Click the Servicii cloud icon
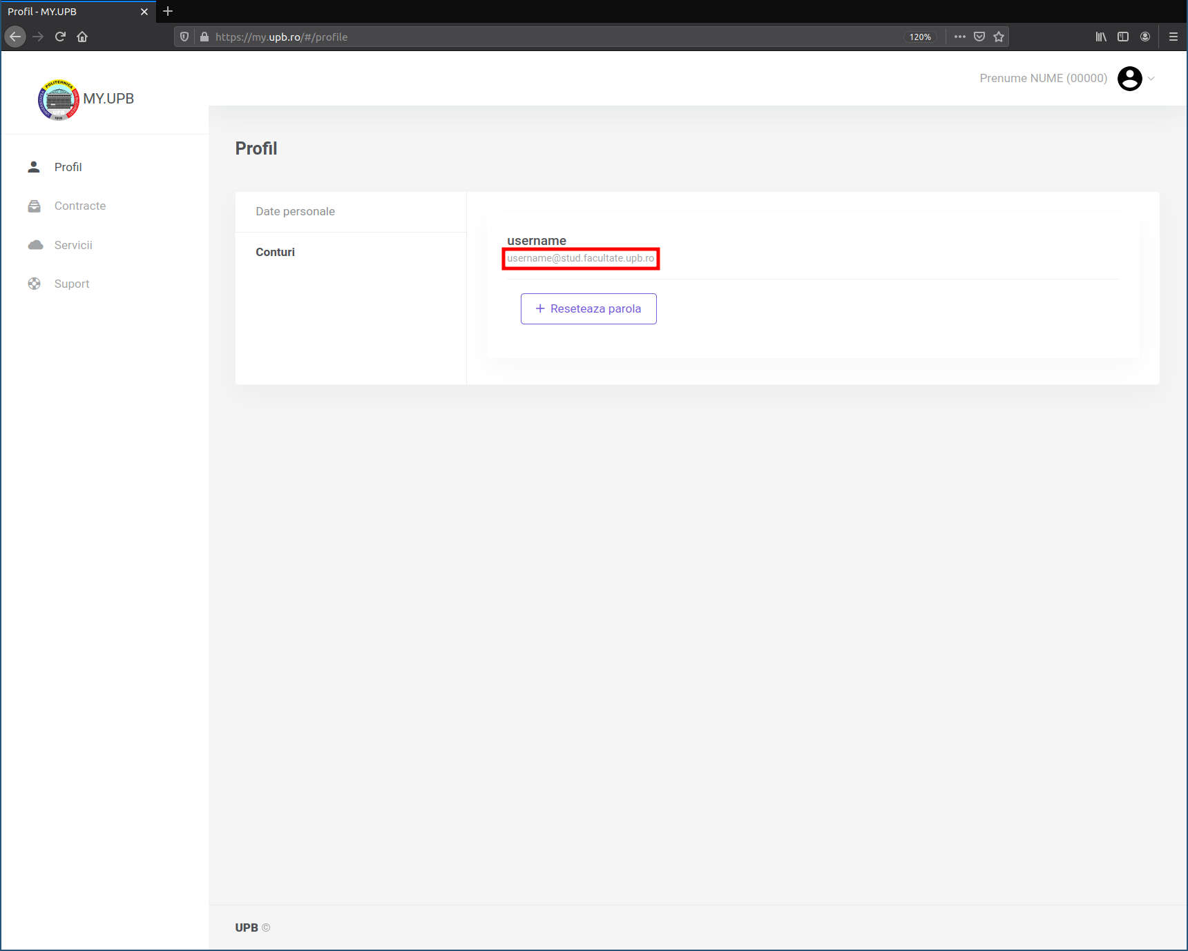Image resolution: width=1188 pixels, height=951 pixels. tap(35, 245)
